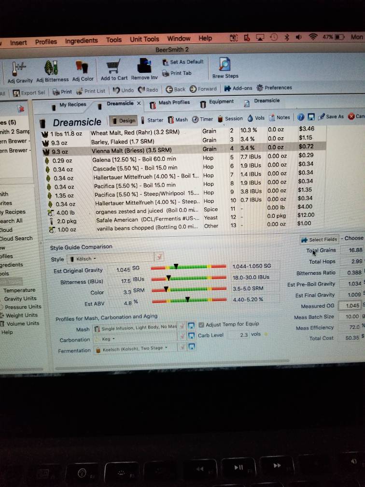Click Gravity Units in the sidebar
This screenshot has width=365, height=487.
(20, 299)
